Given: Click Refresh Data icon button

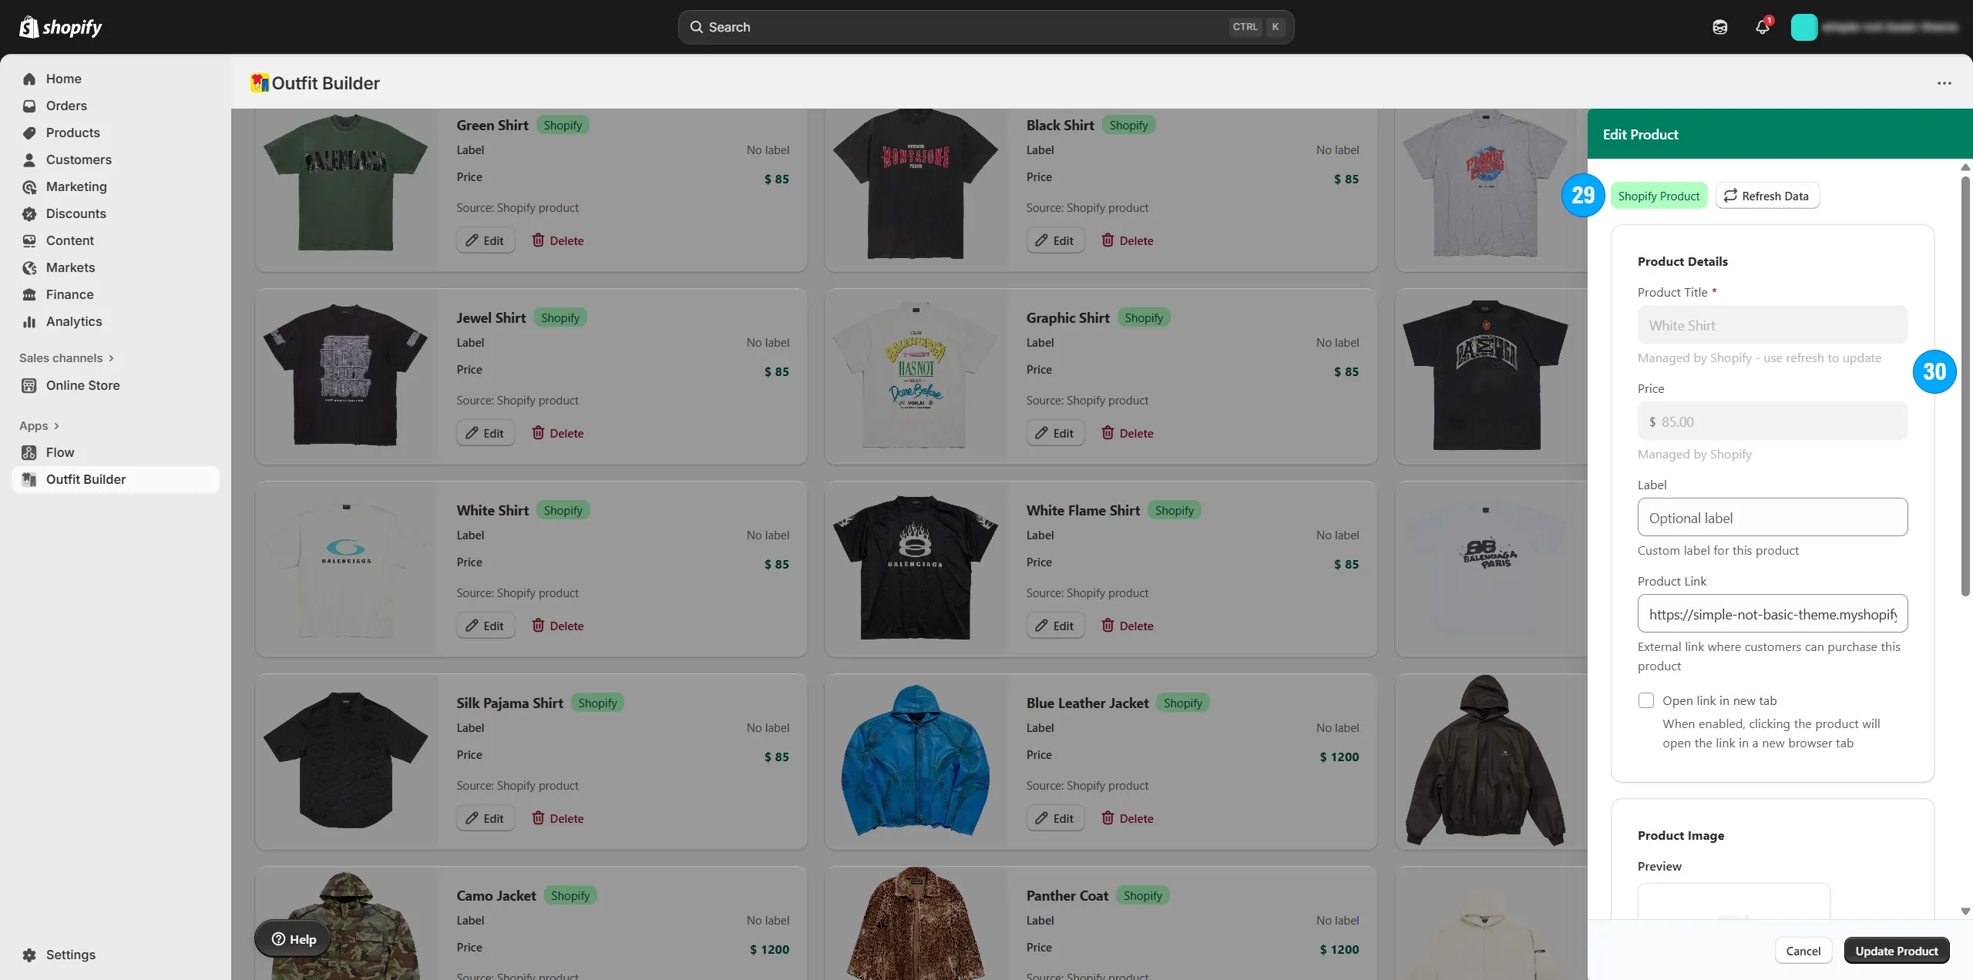Looking at the screenshot, I should click(1767, 196).
